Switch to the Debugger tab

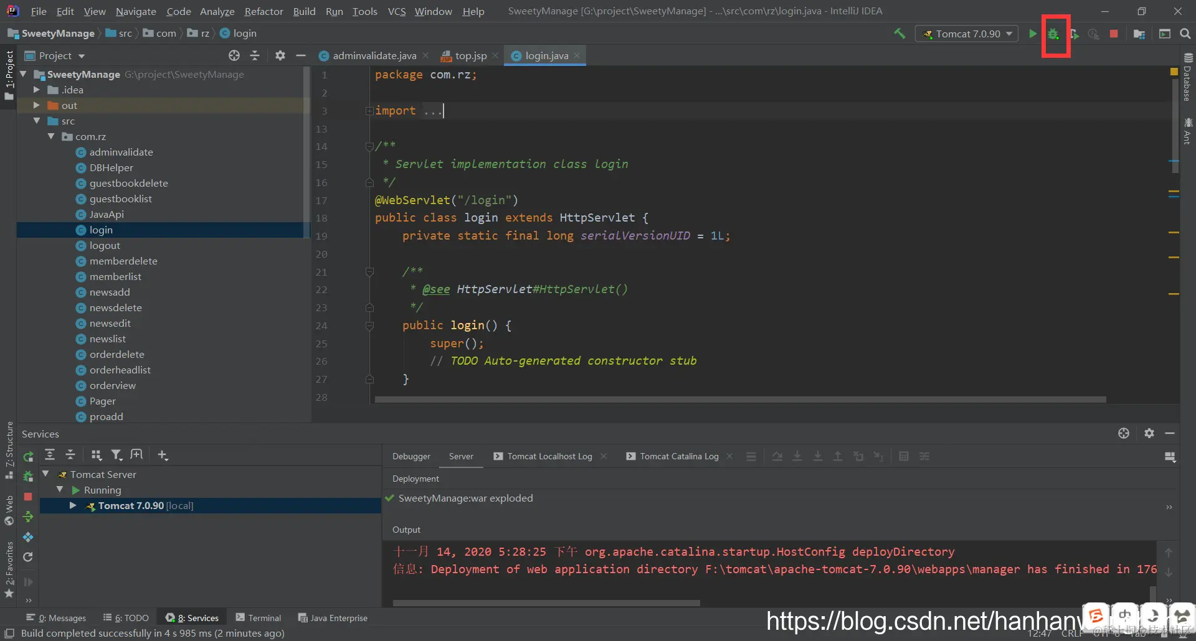point(411,456)
